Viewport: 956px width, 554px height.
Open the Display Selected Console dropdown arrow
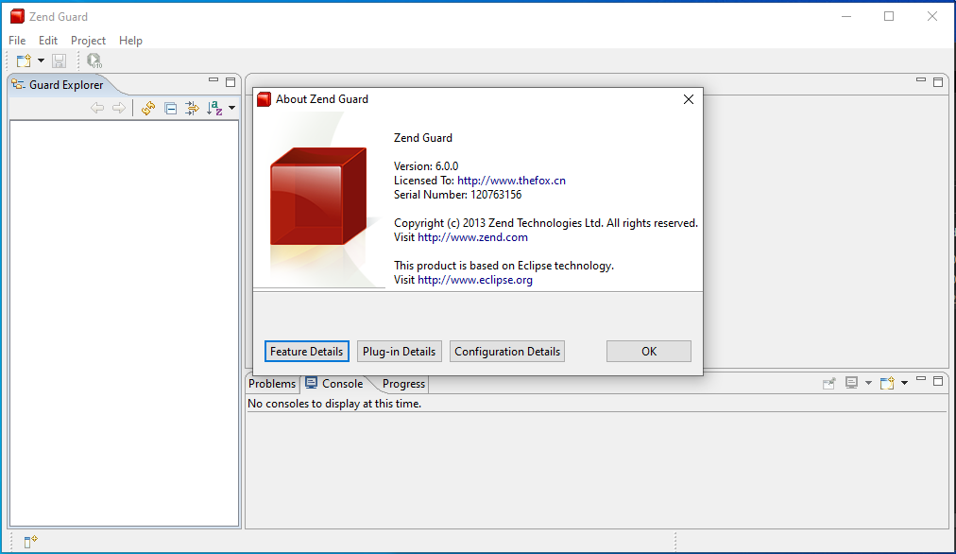point(868,383)
